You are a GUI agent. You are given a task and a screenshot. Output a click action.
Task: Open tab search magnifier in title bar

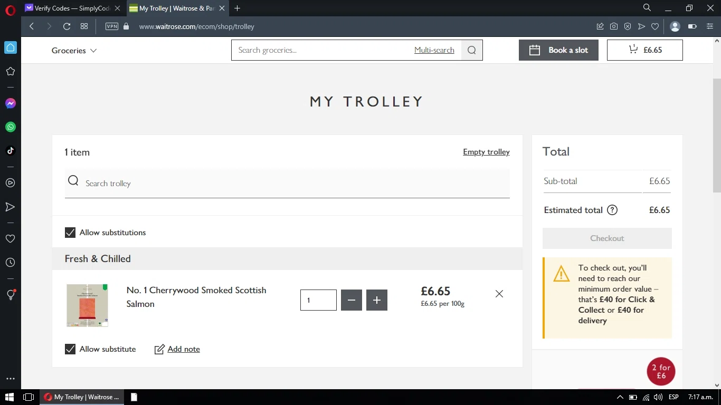pyautogui.click(x=647, y=8)
